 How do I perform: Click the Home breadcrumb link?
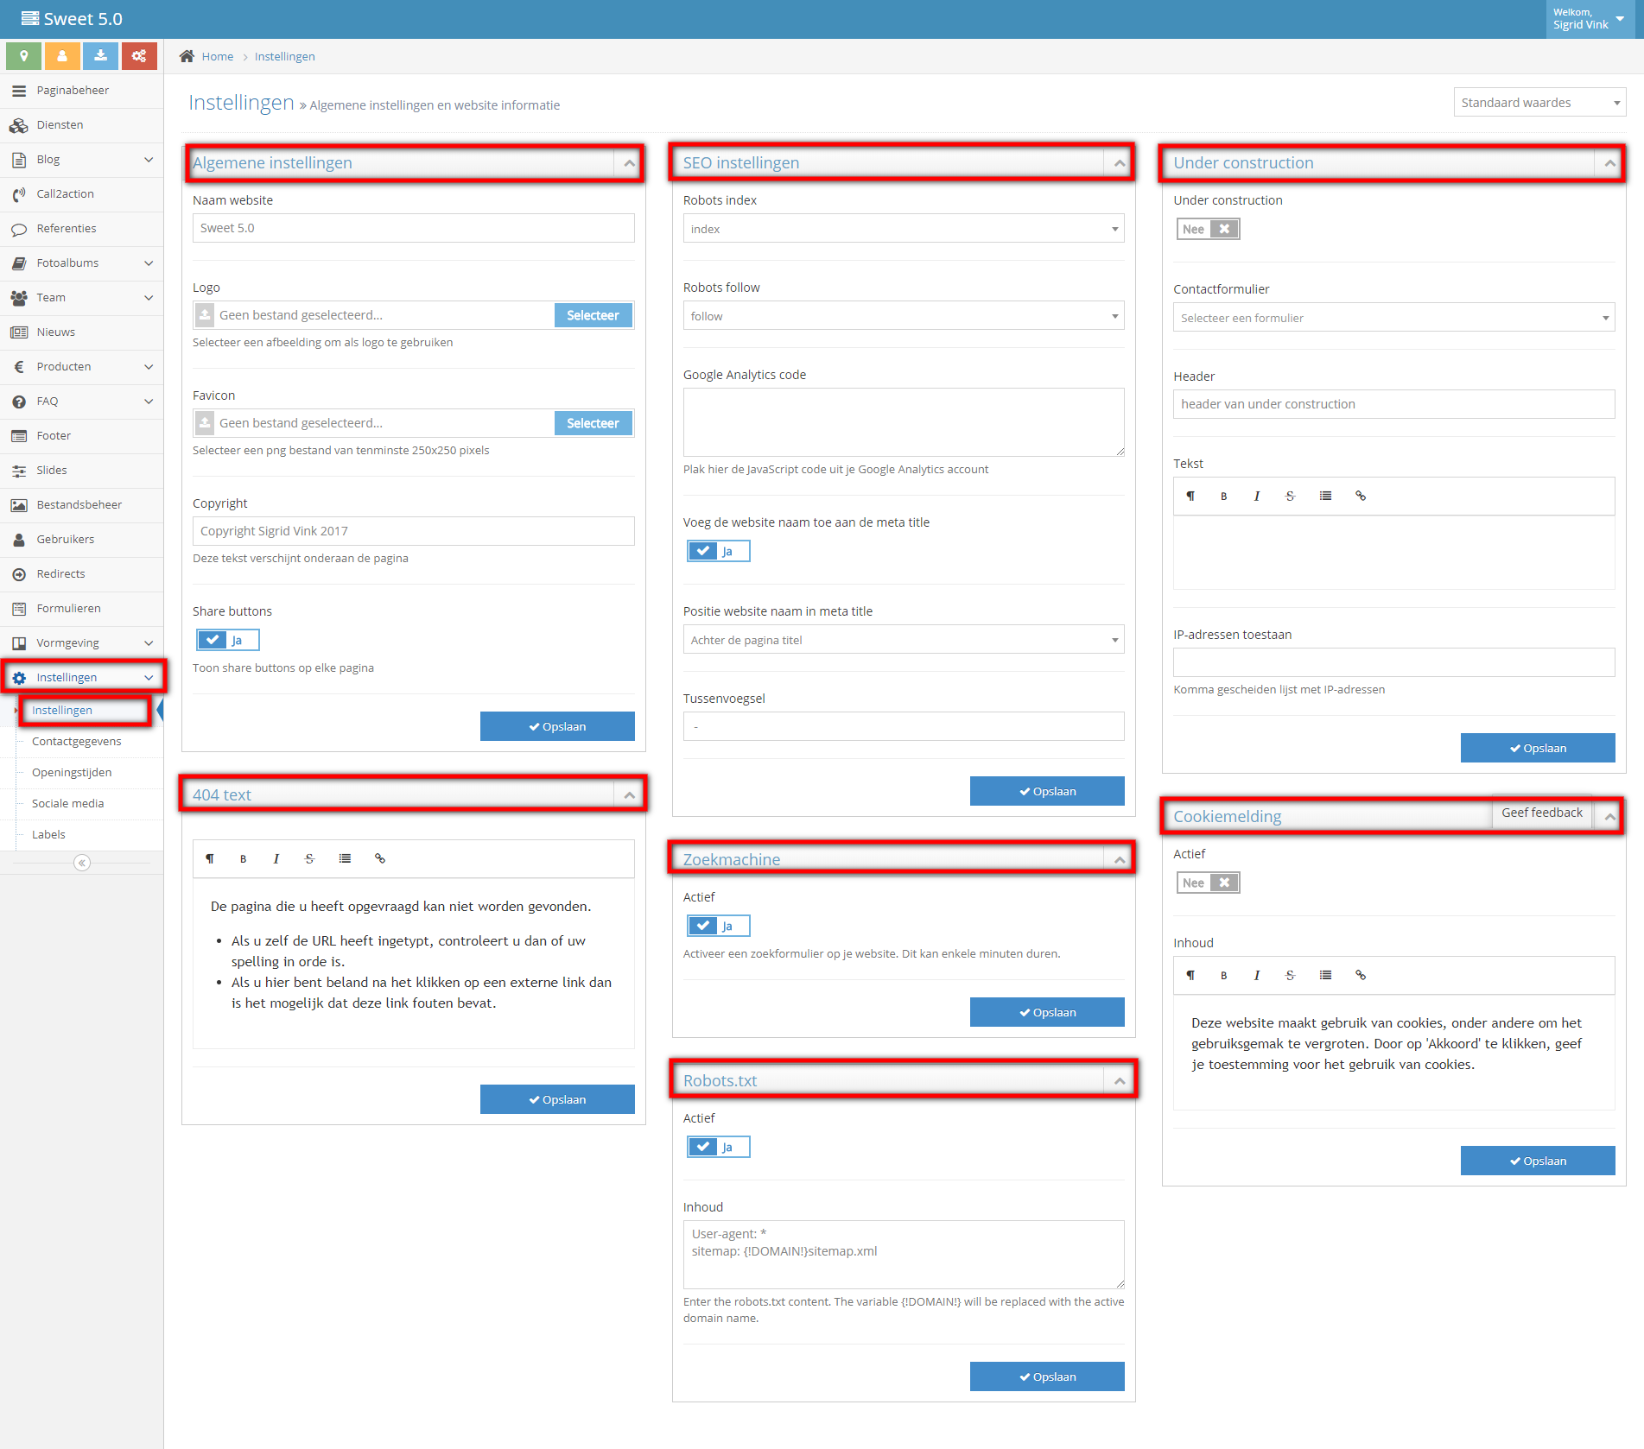coord(218,56)
